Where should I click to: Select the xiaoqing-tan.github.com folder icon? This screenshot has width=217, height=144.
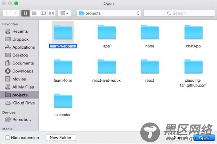[x=194, y=66]
